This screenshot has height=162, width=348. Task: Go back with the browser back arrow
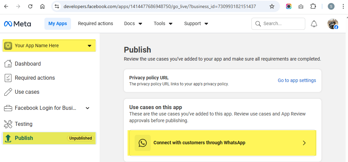click(x=6, y=6)
